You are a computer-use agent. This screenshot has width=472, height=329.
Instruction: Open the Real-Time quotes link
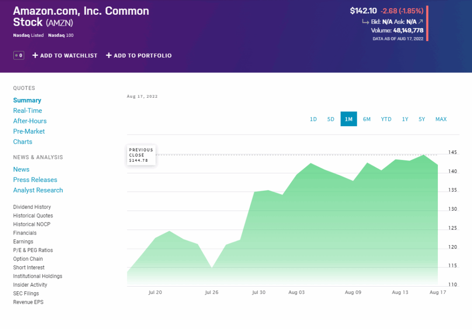click(28, 111)
